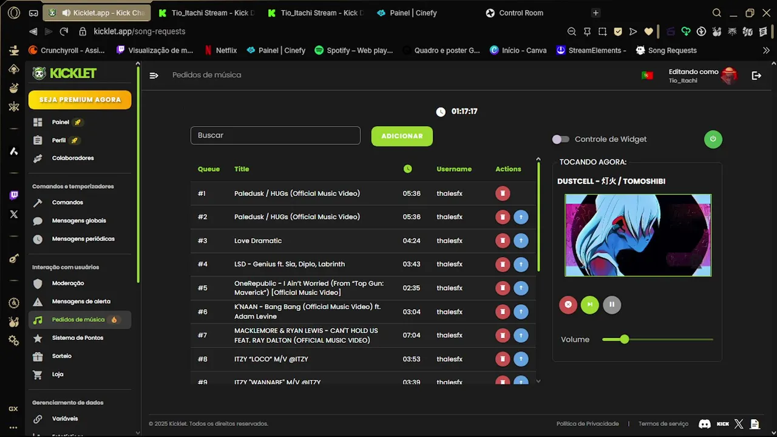Move LSD - Genius song up
The width and height of the screenshot is (777, 437).
tap(521, 265)
